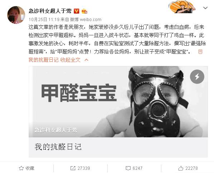Open the 我的抗醛日记 article link

pos(43,60)
